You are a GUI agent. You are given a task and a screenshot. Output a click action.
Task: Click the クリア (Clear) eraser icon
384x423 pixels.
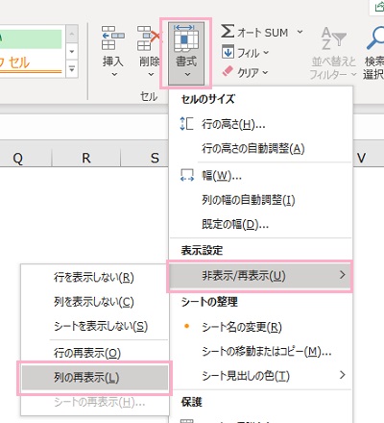pyautogui.click(x=228, y=72)
